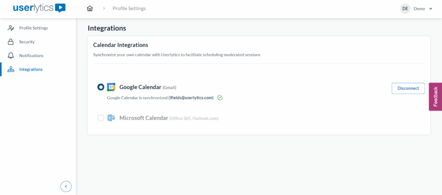
Task: Select the Google Calendar radio button
Action: (101, 87)
